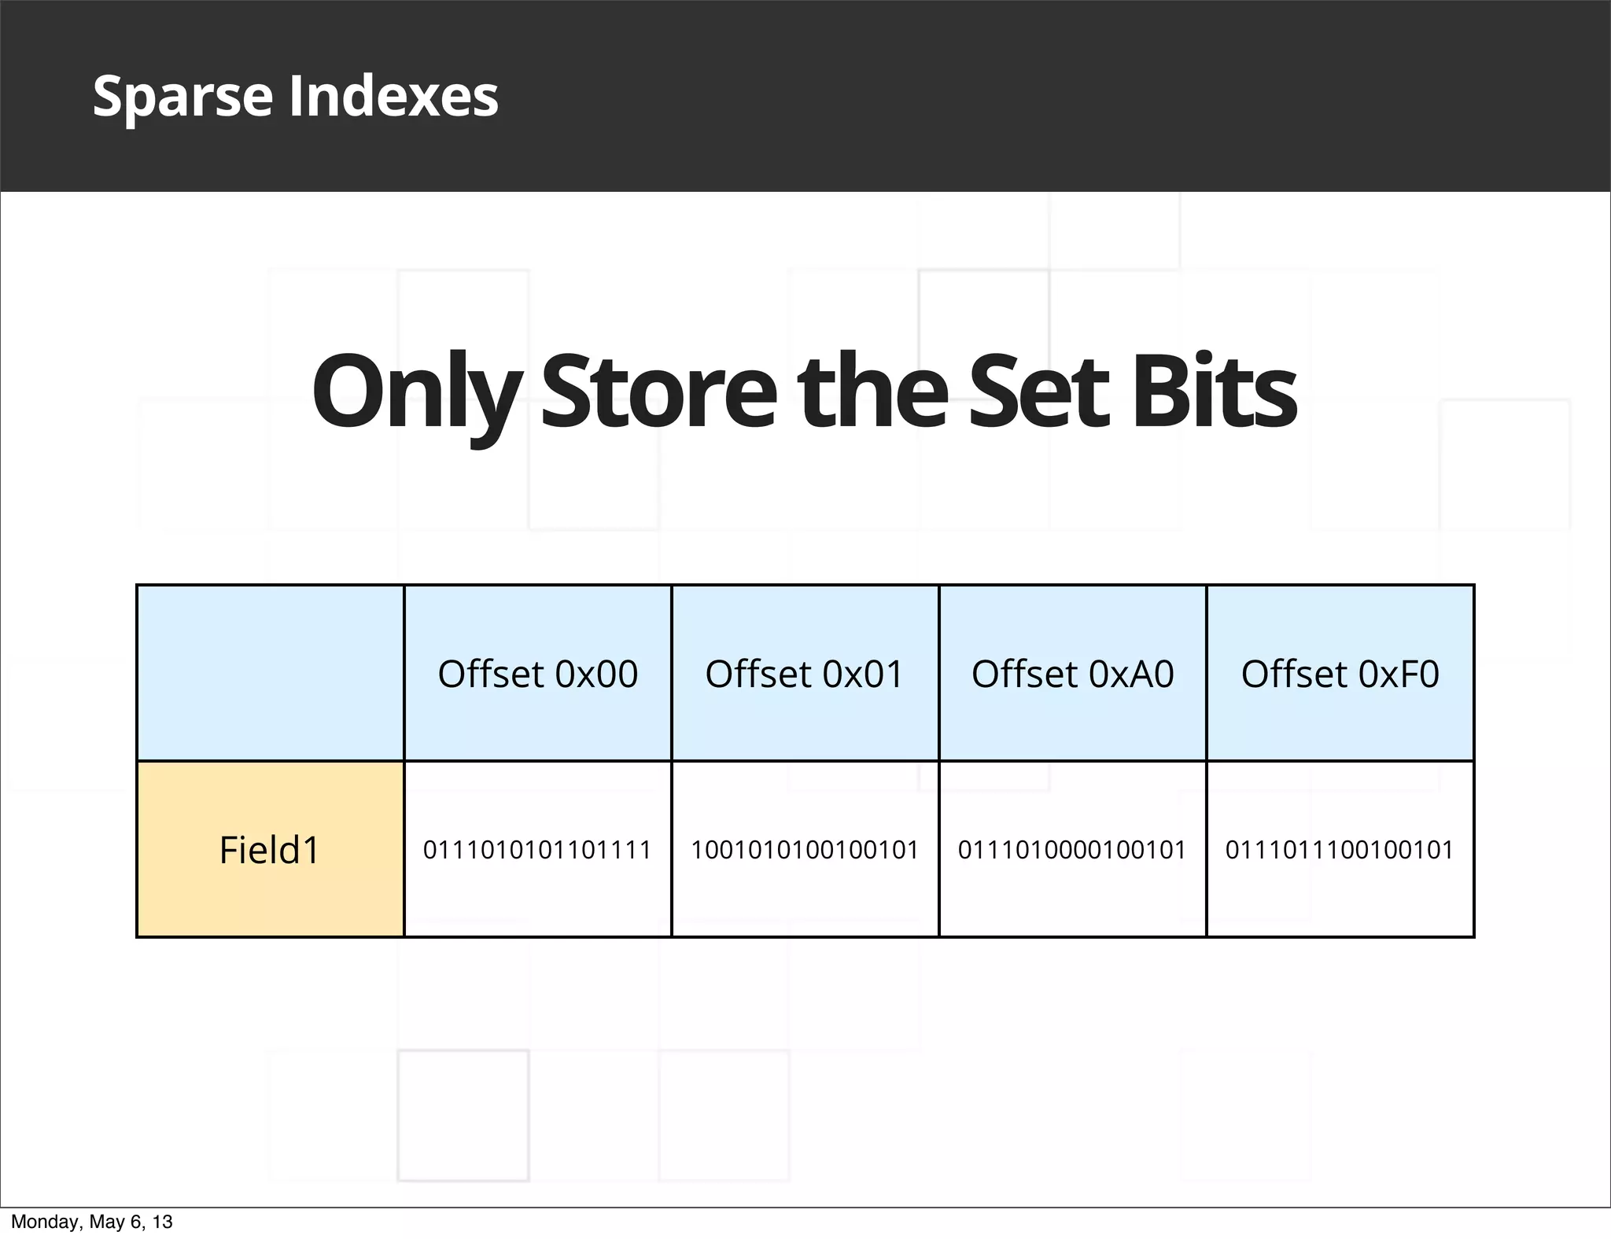Image resolution: width=1611 pixels, height=1239 pixels.
Task: Click the 'Monday, May 6, 13' date footer
Action: 91,1222
